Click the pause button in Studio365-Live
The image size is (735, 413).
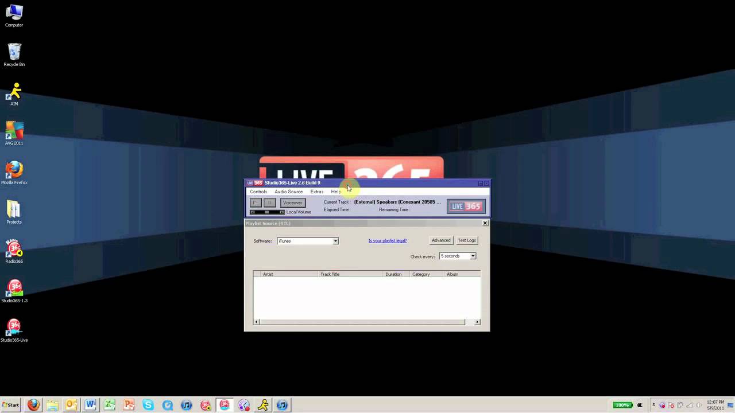click(269, 202)
